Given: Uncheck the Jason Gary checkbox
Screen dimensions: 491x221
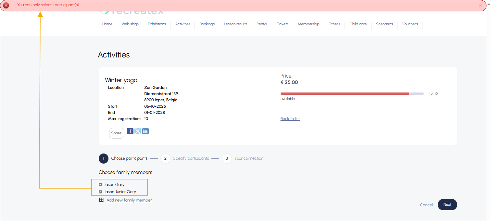Looking at the screenshot, I should [100, 185].
